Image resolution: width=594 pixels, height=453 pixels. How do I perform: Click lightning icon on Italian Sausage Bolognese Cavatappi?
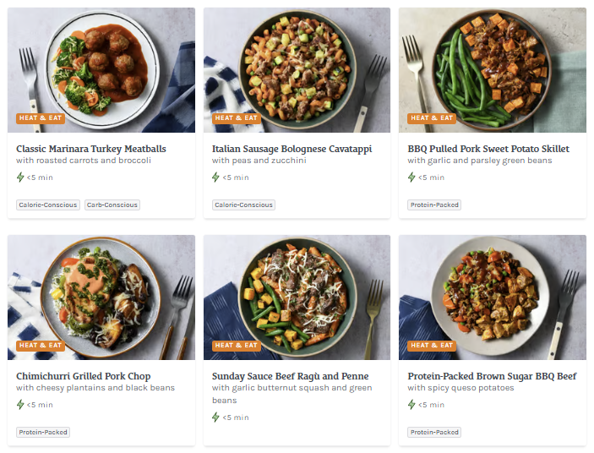tap(216, 177)
